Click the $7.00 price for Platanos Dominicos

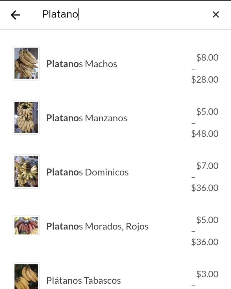207,165
